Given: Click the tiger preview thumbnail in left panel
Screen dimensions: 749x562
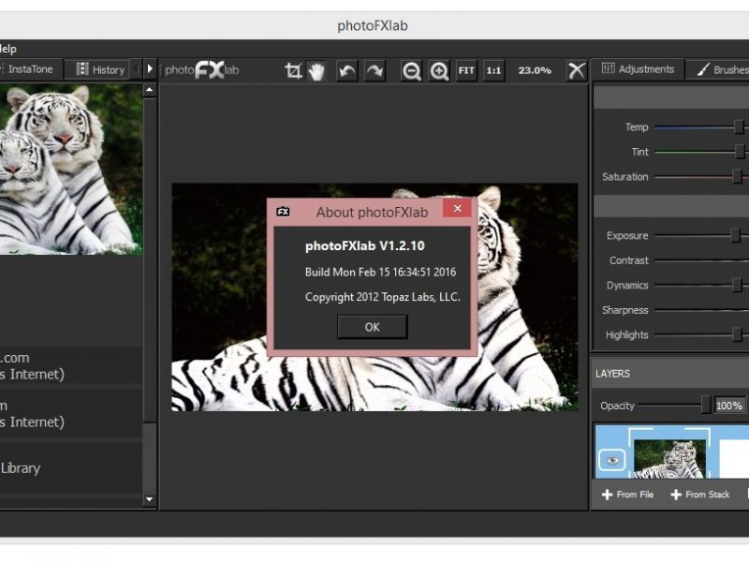Looking at the screenshot, I should click(71, 170).
